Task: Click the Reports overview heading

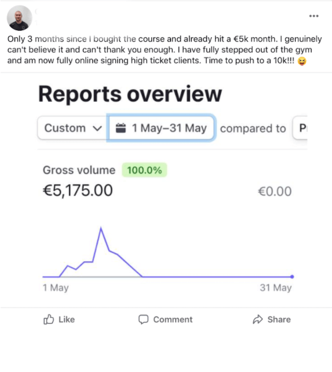Action: pos(130,94)
